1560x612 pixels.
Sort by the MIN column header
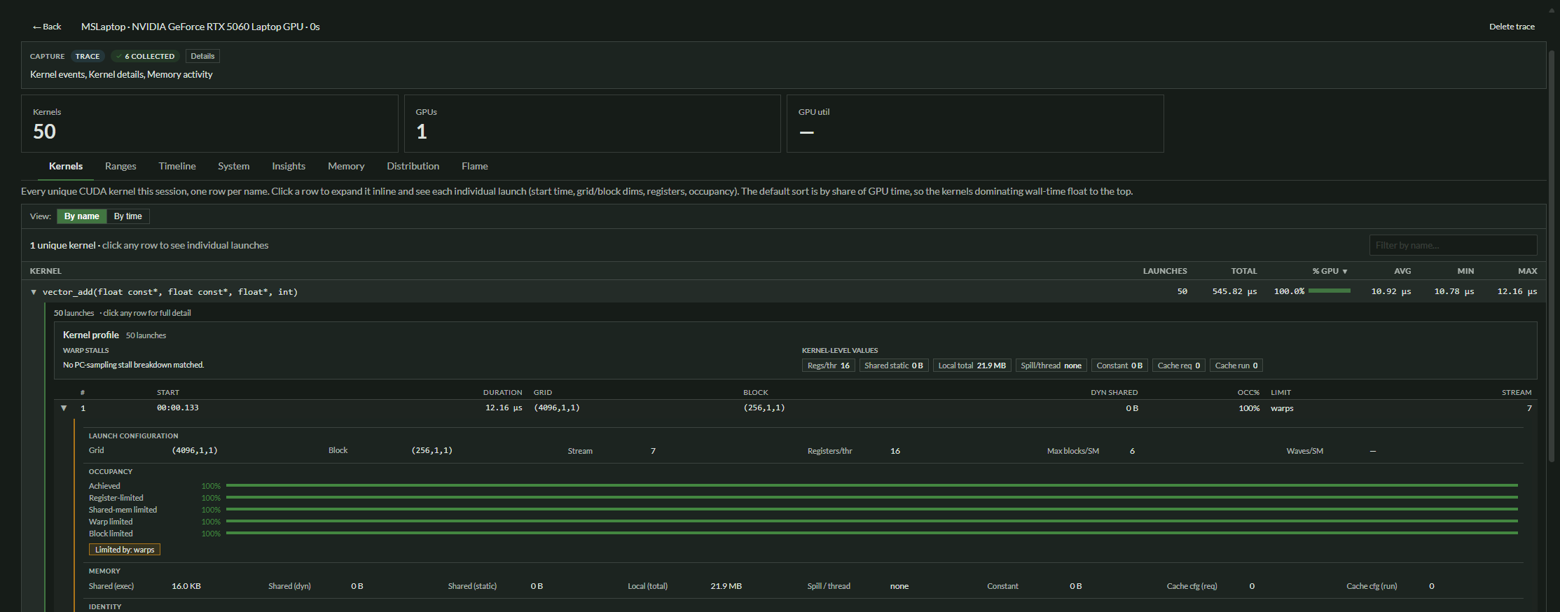(1465, 271)
